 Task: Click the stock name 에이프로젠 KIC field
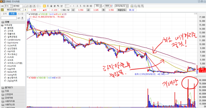coord(14,10)
